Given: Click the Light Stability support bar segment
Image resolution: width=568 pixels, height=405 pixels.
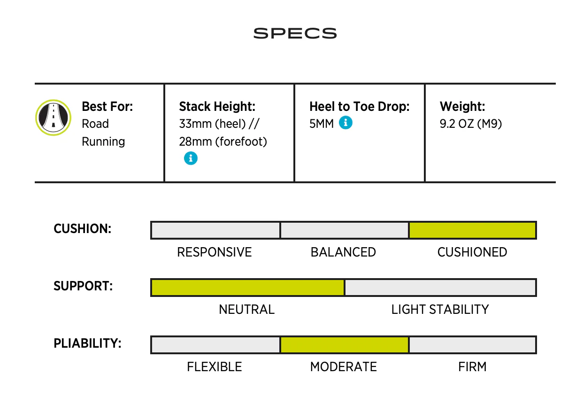Looking at the screenshot, I should pyautogui.click(x=440, y=288).
